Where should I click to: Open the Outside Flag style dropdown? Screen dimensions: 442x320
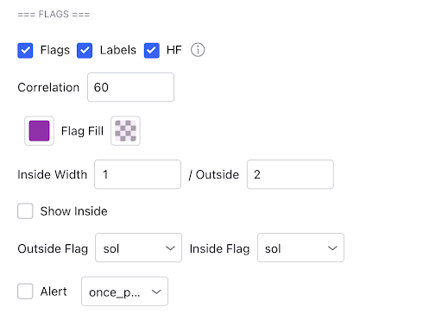138,248
